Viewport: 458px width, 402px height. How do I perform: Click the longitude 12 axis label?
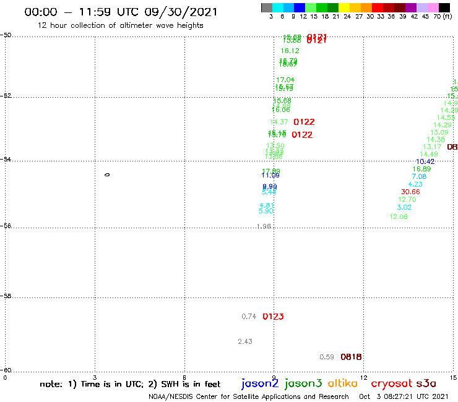(x=364, y=378)
